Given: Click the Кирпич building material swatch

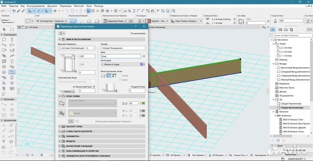Looking at the screenshot, I should [148, 21].
